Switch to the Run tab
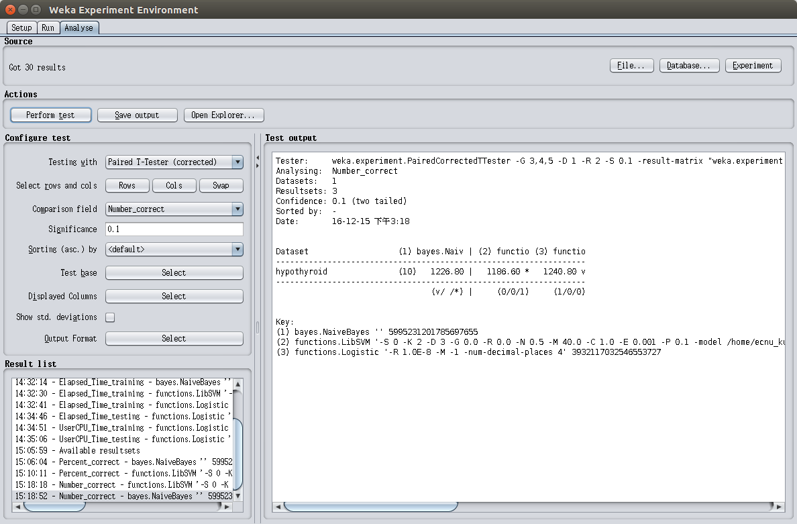This screenshot has width=797, height=524. pos(48,28)
